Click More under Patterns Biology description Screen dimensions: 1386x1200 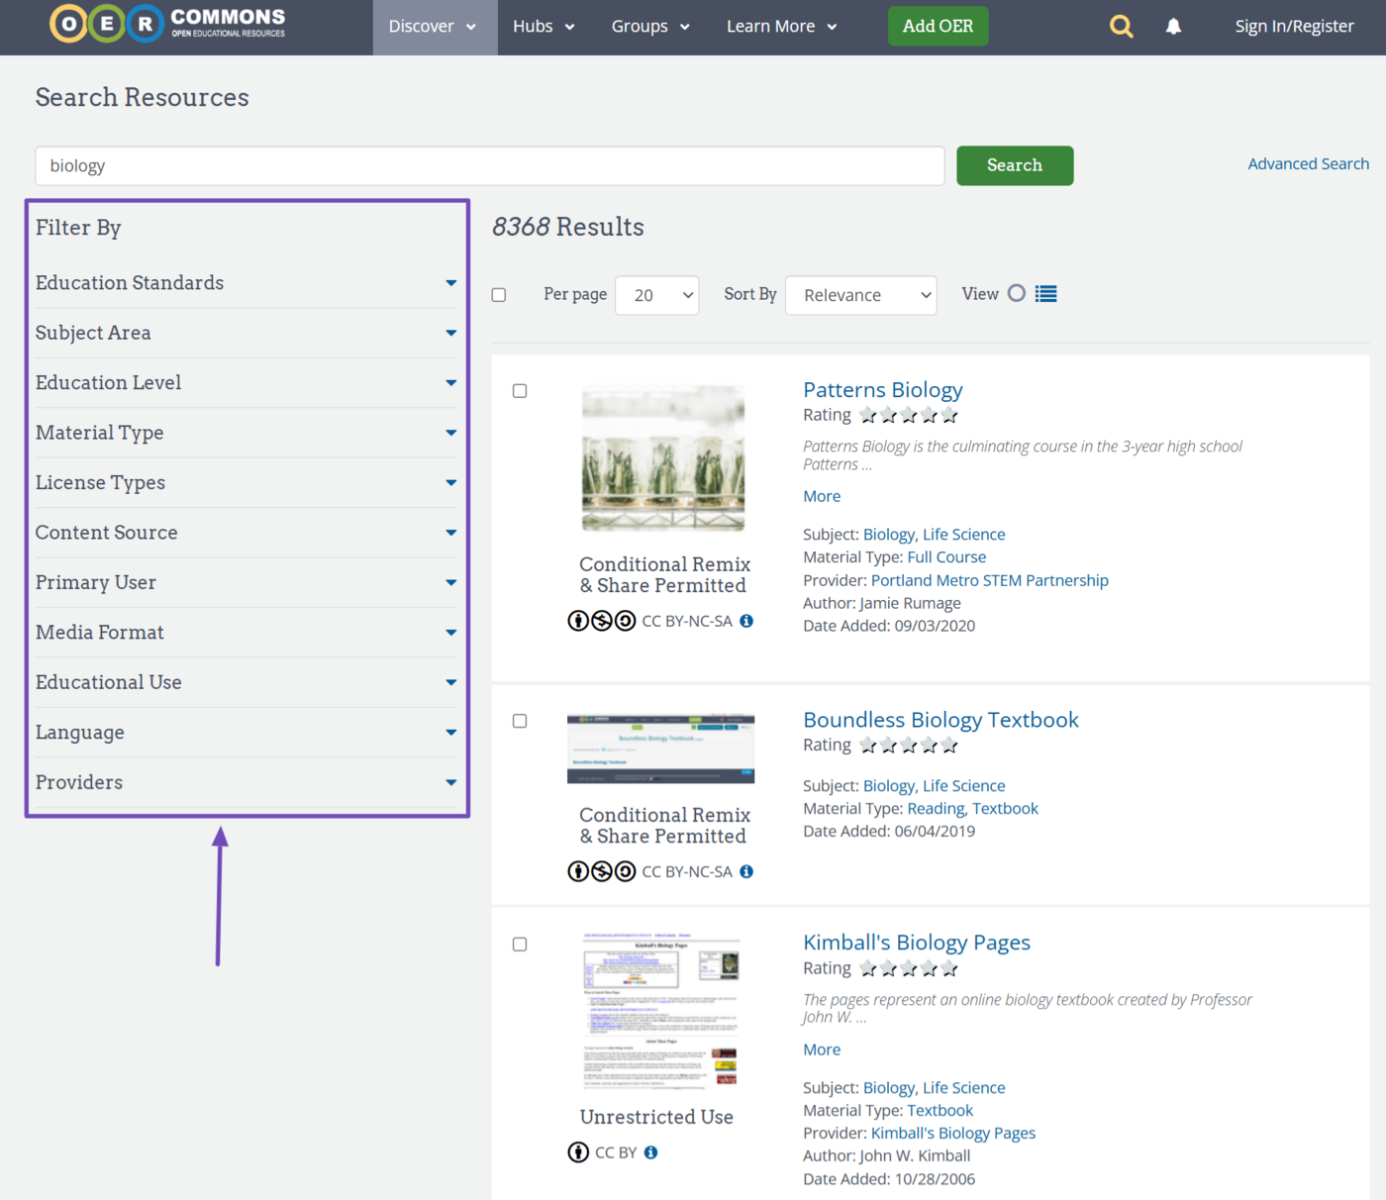(x=822, y=496)
